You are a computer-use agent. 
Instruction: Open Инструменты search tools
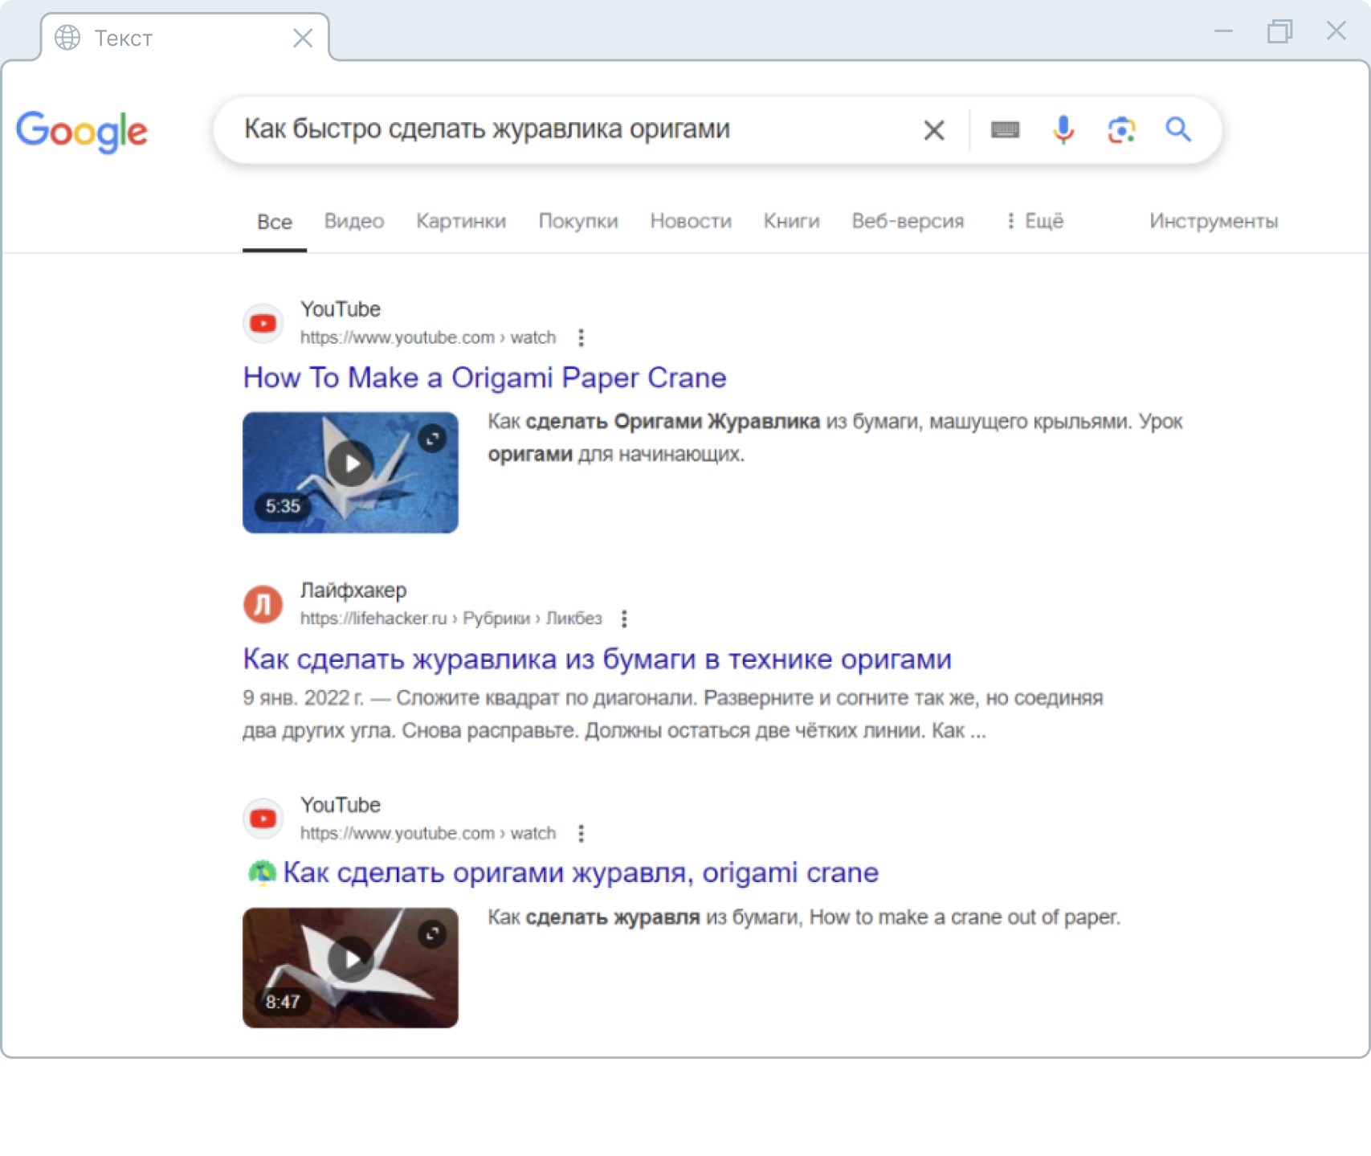[x=1214, y=221]
